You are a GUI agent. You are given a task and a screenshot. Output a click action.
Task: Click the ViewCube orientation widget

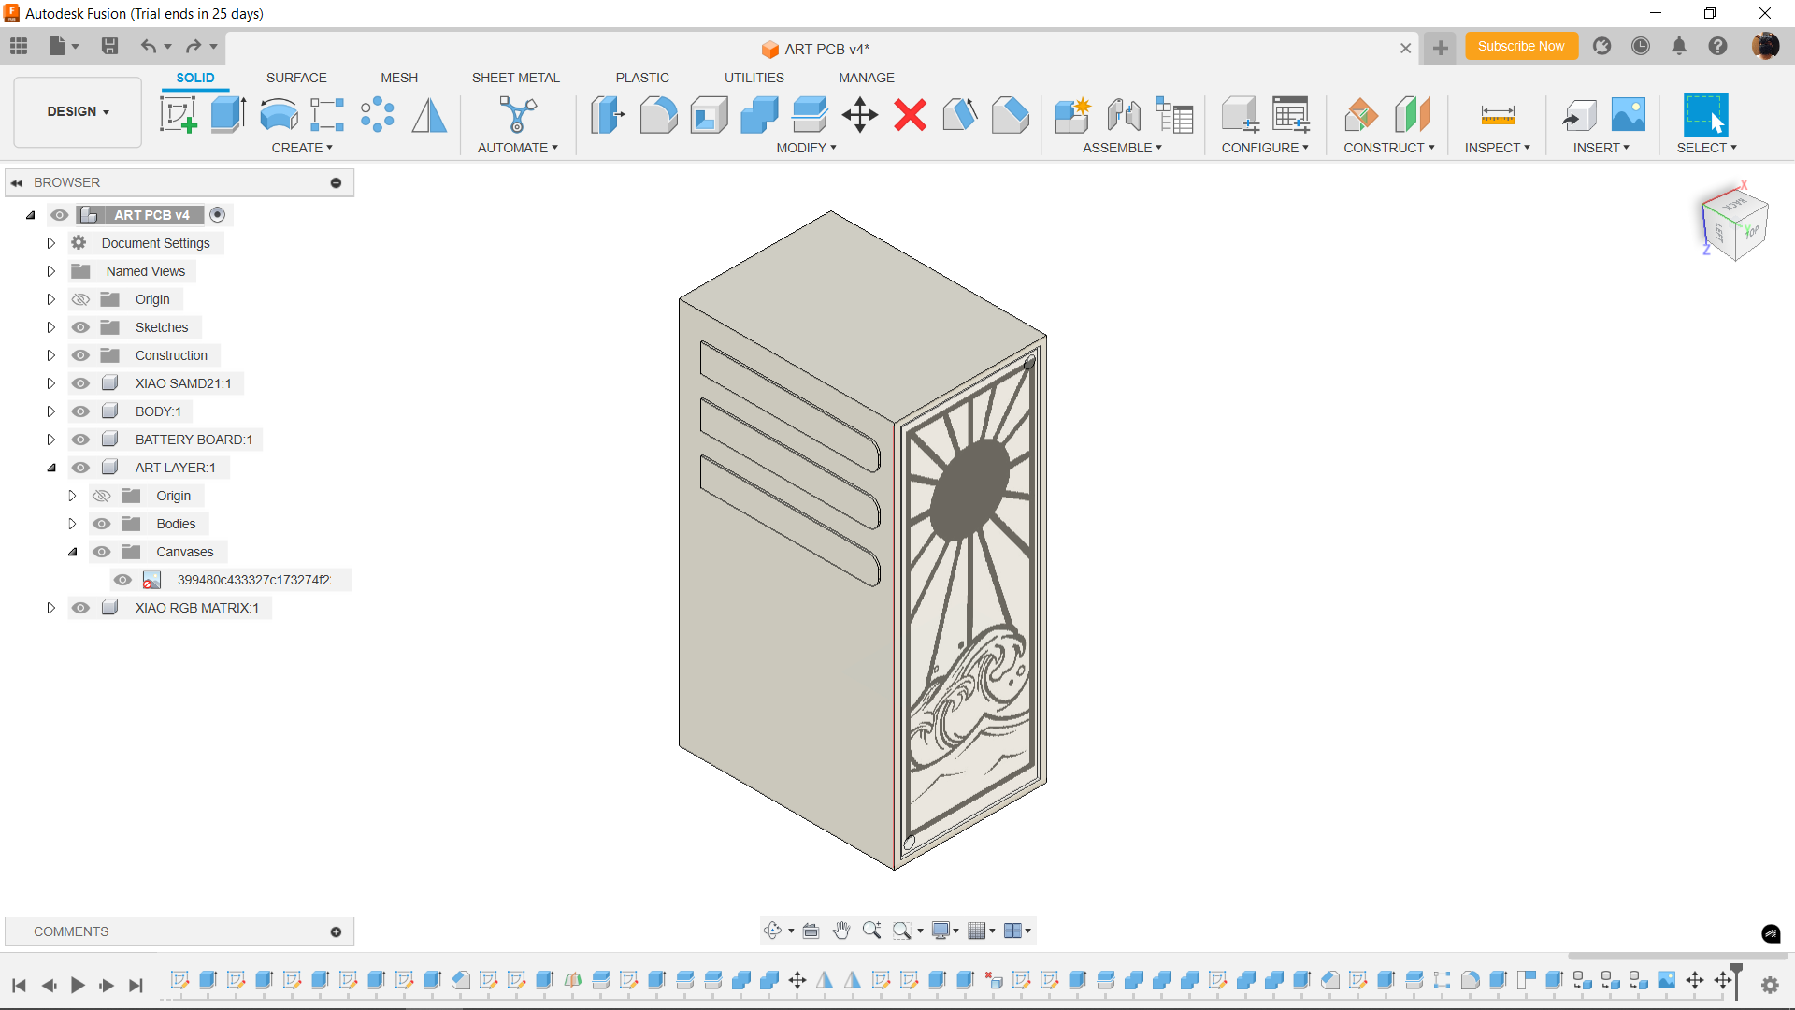(1734, 224)
